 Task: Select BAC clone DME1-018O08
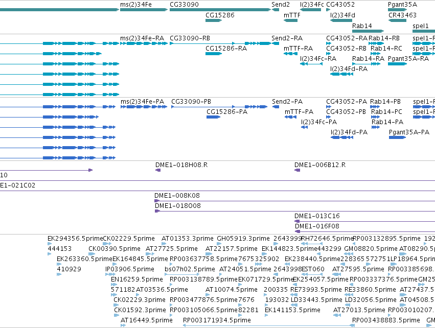pyautogui.click(x=177, y=206)
